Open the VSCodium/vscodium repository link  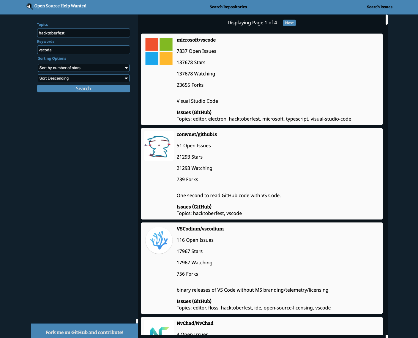coord(200,229)
